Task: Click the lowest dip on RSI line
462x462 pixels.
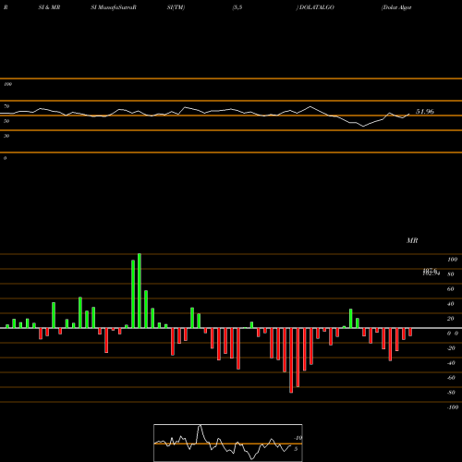Action: pyautogui.click(x=363, y=127)
